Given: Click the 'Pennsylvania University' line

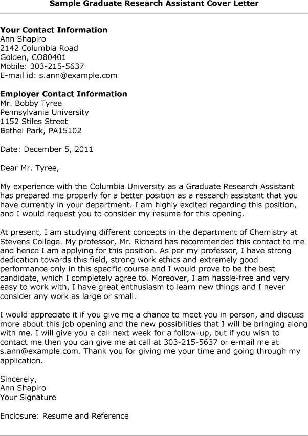Looking at the screenshot, I should click(45, 112).
